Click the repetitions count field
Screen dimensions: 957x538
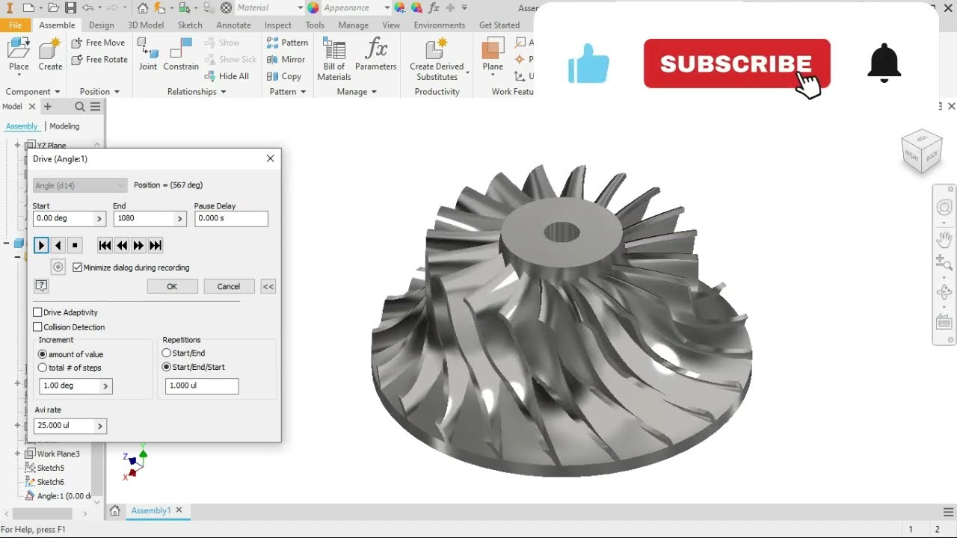(202, 386)
